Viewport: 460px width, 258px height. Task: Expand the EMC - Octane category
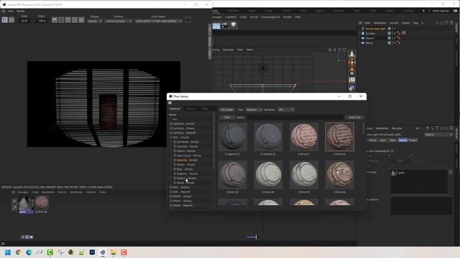[171, 187]
